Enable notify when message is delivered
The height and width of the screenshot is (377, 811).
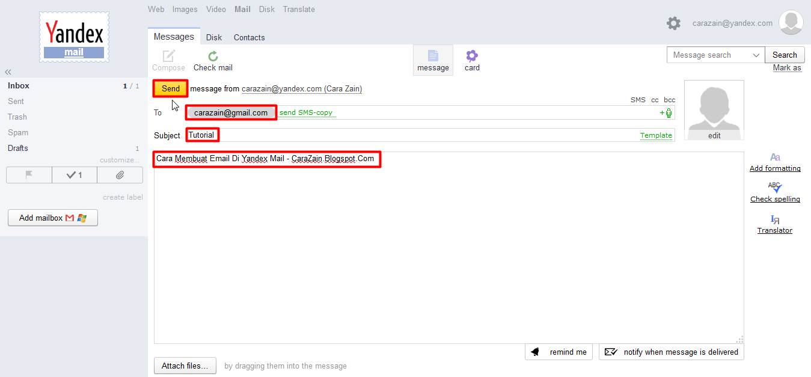(x=672, y=352)
